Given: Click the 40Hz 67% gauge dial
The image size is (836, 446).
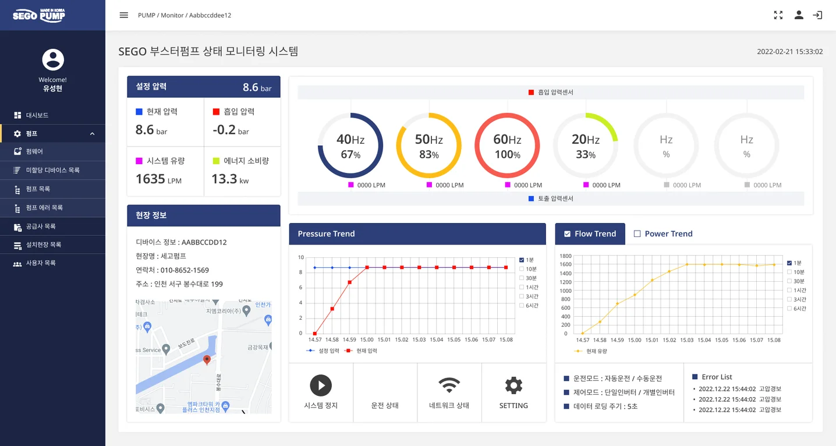Looking at the screenshot, I should [350, 146].
